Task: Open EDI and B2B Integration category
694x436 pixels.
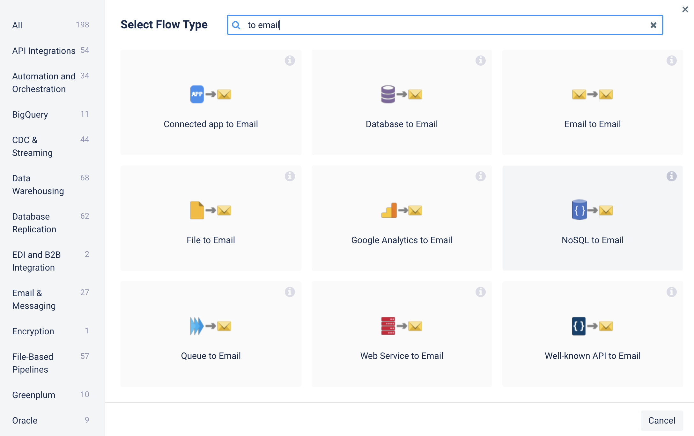Action: [51, 261]
